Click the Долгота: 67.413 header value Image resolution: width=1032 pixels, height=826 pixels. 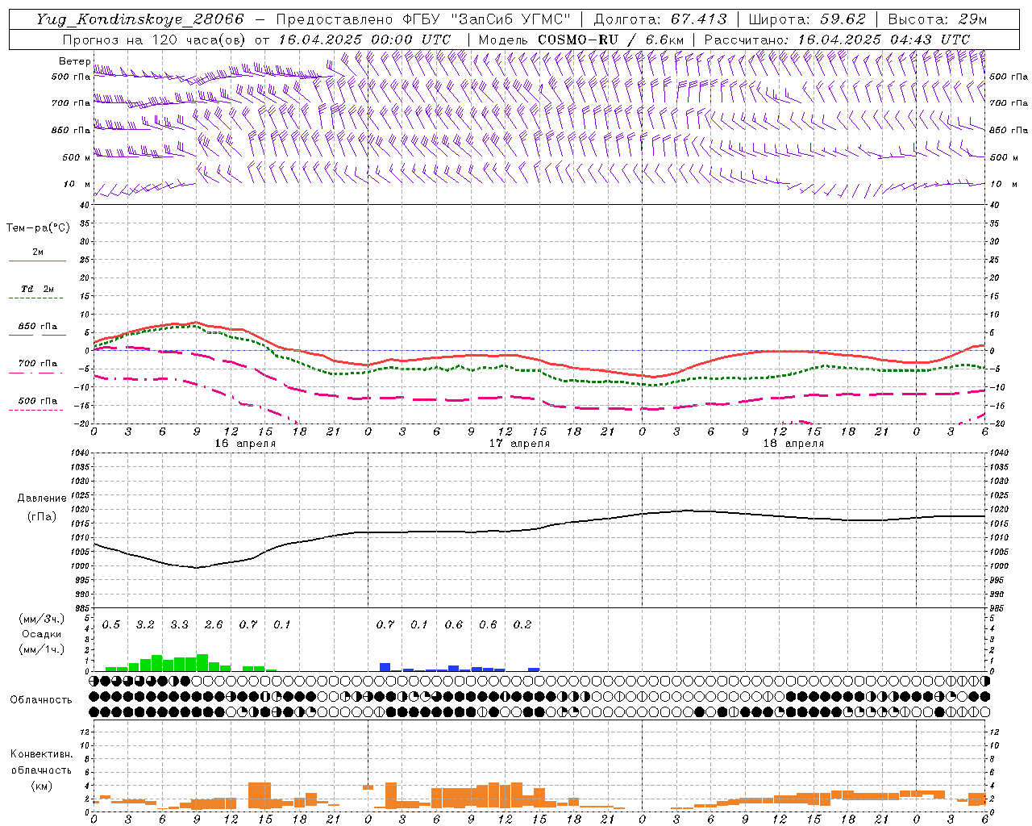(x=660, y=19)
